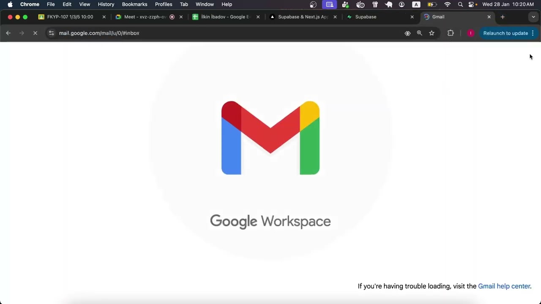Open the Gmail help center link
Viewport: 541px width, 304px height.
click(x=504, y=286)
